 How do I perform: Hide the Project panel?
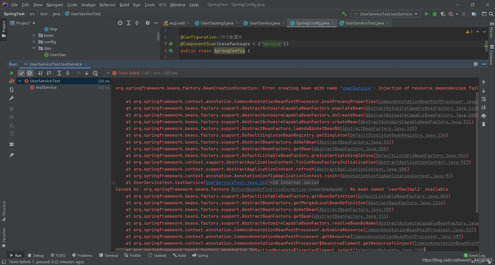[156, 23]
